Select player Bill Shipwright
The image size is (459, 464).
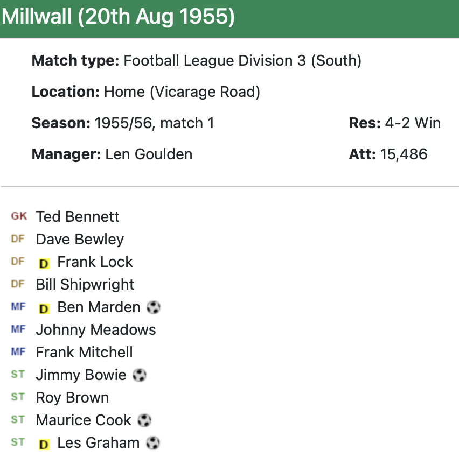[85, 285]
